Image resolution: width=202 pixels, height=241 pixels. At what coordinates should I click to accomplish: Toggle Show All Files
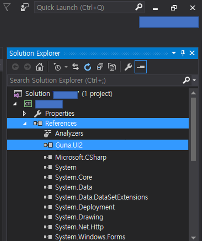click(x=112, y=67)
